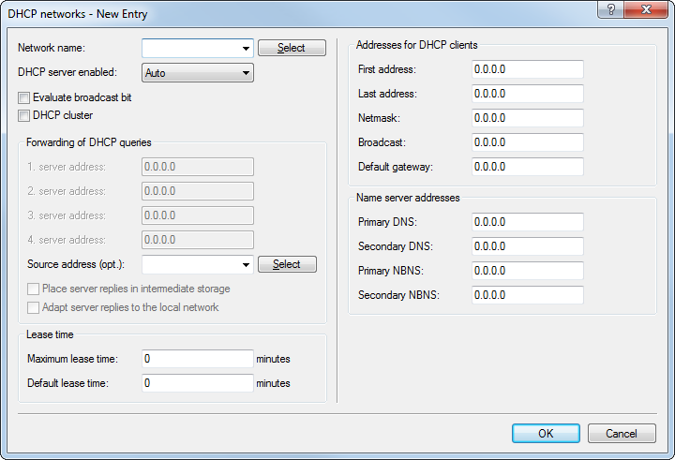Cancel the new DHCP entry
675x460 pixels.
coord(622,434)
